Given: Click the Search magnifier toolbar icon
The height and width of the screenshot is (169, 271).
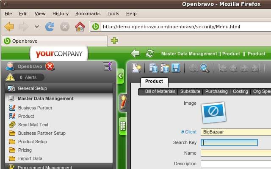Looking at the screenshot, I should click(x=205, y=68).
